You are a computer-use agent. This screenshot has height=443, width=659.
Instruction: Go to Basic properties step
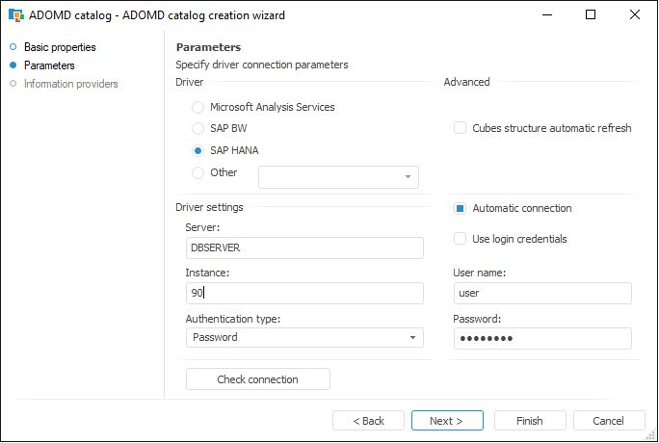coord(60,47)
